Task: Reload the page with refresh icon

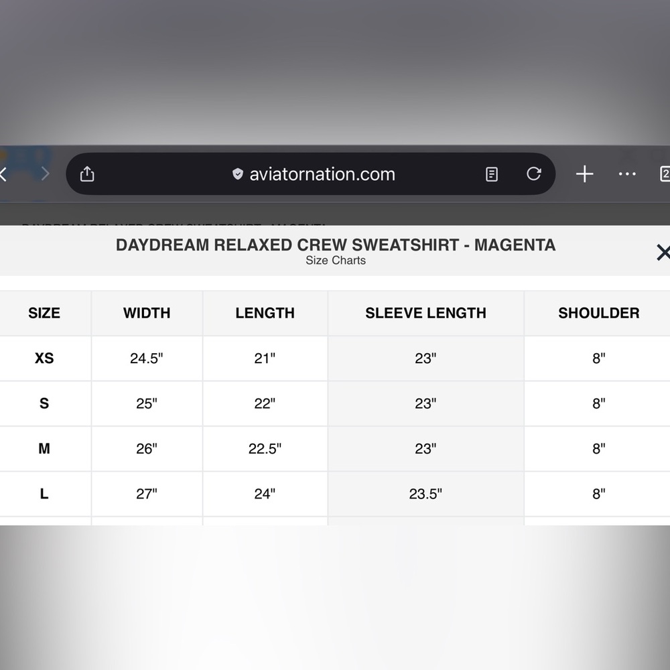Action: click(534, 174)
